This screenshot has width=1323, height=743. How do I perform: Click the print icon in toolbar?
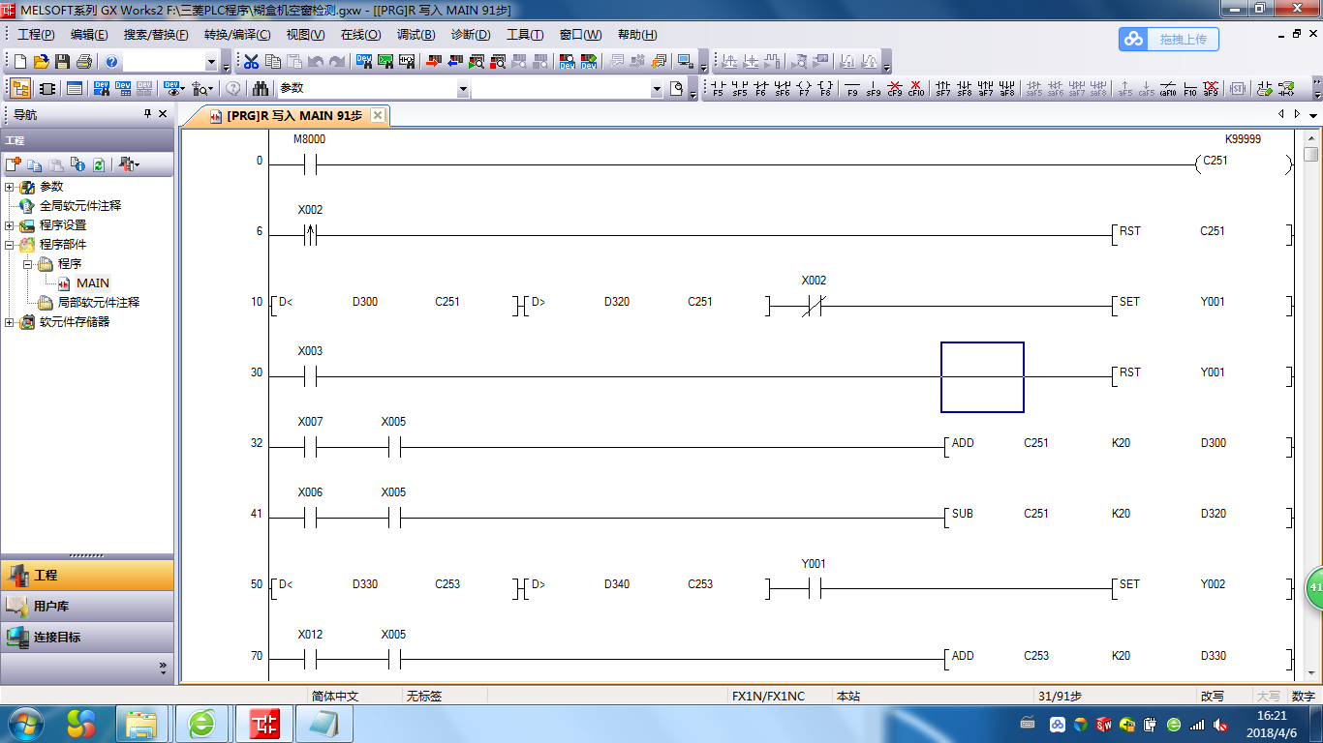(x=83, y=62)
